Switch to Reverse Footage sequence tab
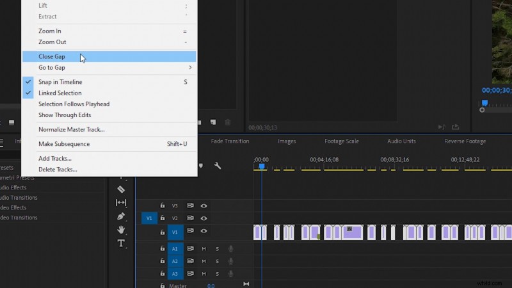 coord(465,141)
